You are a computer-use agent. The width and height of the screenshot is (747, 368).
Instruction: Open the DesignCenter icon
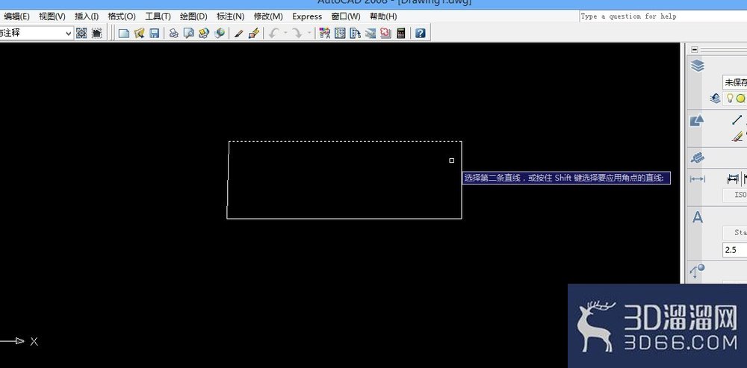pos(340,33)
